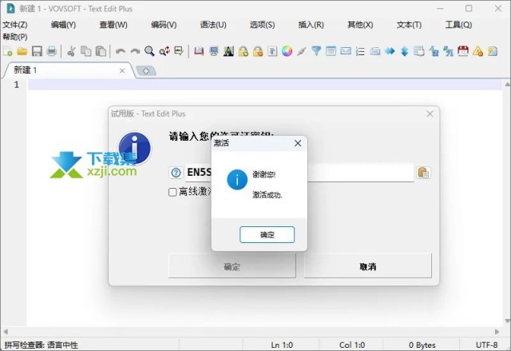The image size is (511, 351).
Task: Click the Open folder toolbar icon
Action: tap(22, 51)
